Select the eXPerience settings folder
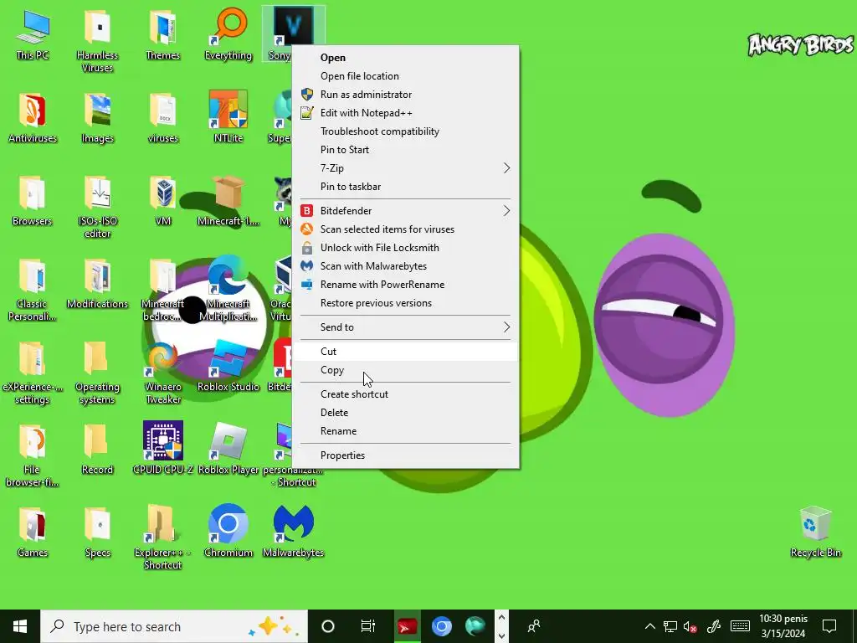Screen dimensions: 857x643 [x=33, y=372]
